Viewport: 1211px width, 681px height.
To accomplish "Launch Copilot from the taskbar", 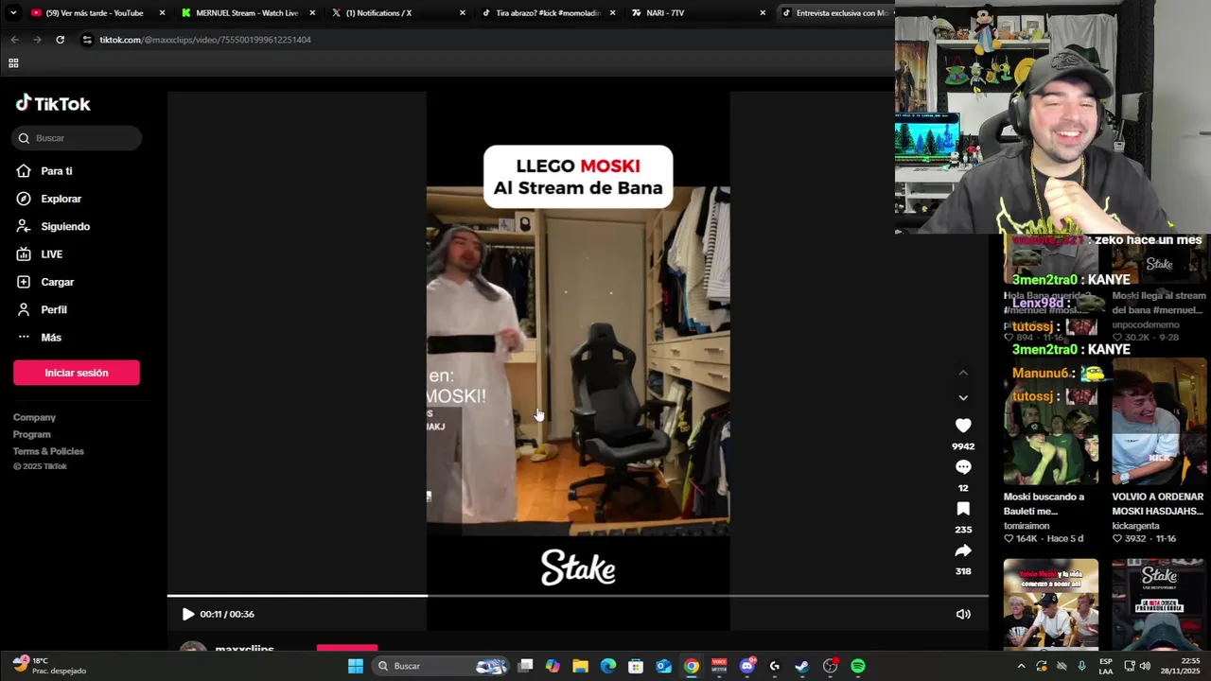I will coord(553,666).
